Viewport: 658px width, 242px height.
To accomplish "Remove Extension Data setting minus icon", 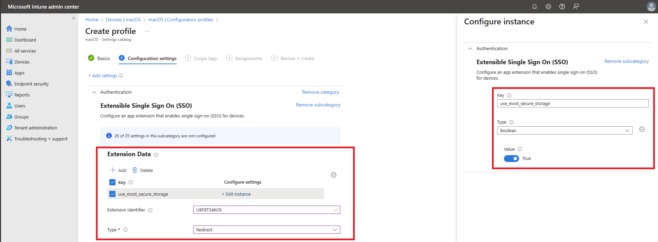I will [333, 175].
